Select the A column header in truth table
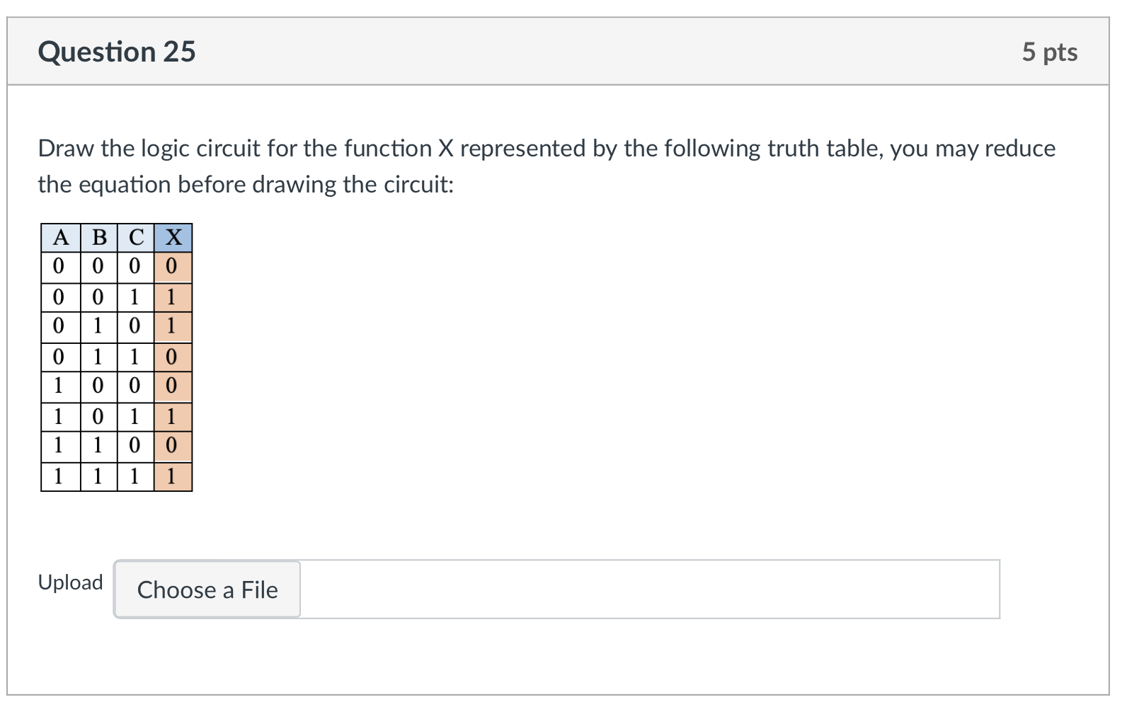Viewport: 1127px width, 702px height. [61, 238]
